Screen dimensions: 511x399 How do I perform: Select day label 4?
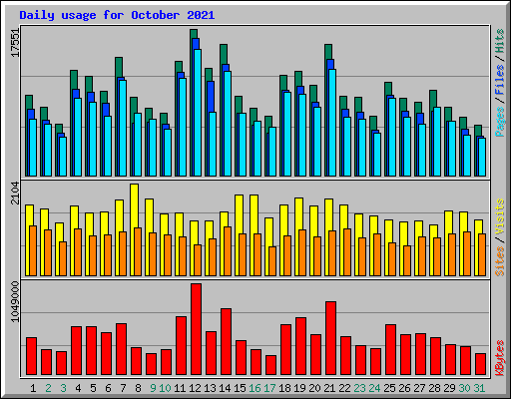78,388
